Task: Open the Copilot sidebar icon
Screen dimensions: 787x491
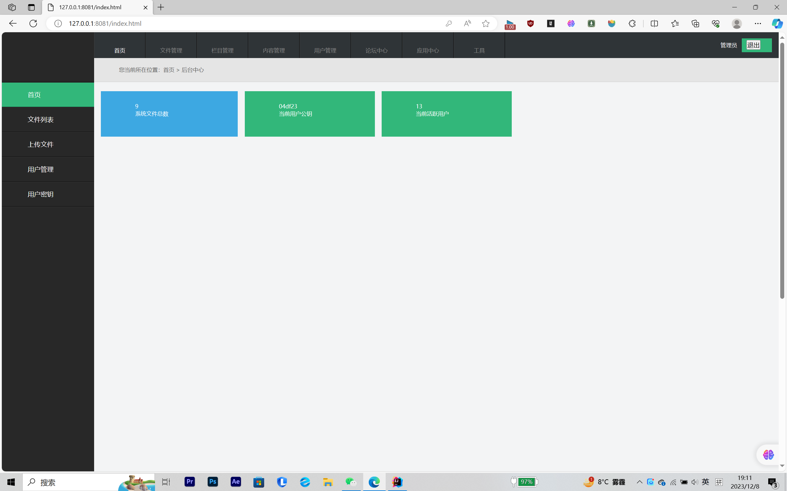Action: point(777,23)
